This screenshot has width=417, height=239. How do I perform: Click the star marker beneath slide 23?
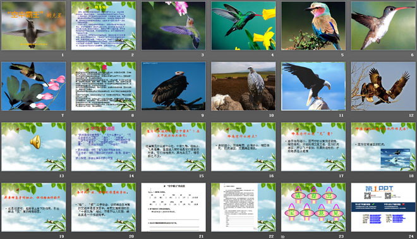283,236
